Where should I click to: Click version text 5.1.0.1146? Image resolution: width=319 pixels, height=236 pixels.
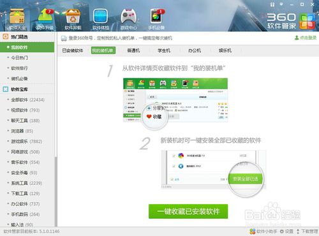click(x=49, y=232)
